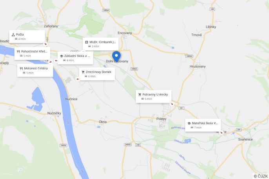The height and width of the screenshot is (179, 269).
Task: Click red arrow marker left of Zmrzlinovy Domek
Action: pos(78,79)
